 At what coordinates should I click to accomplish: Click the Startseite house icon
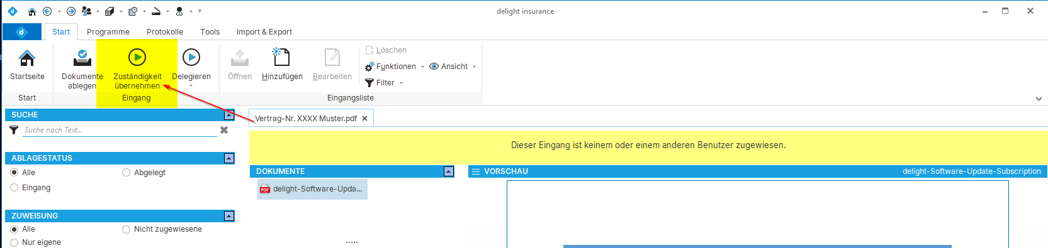point(27,58)
